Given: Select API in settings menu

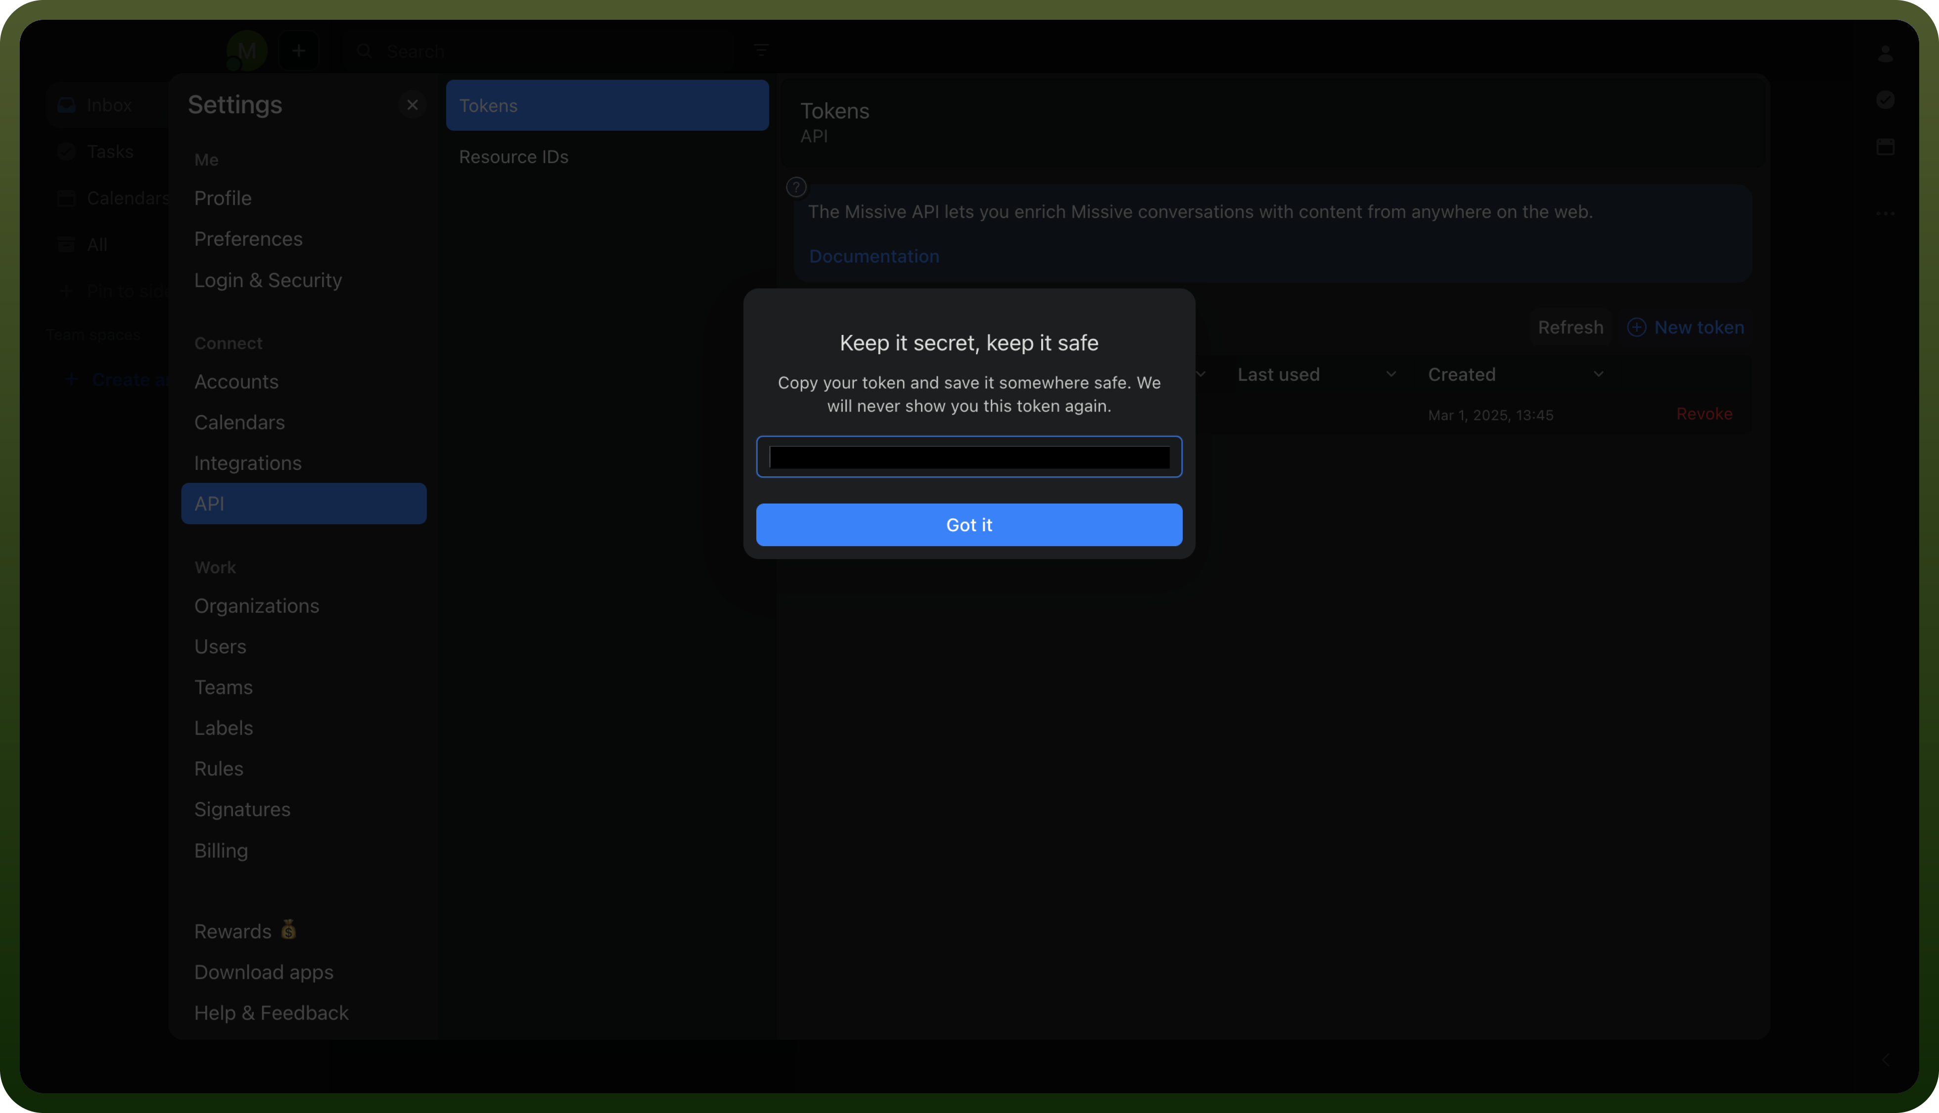Looking at the screenshot, I should [x=303, y=504].
